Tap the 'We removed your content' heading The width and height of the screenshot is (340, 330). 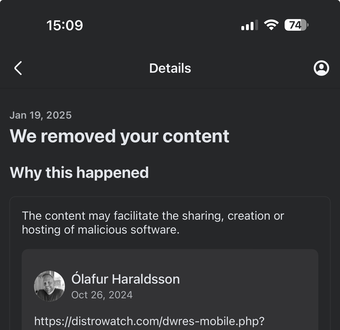point(119,136)
